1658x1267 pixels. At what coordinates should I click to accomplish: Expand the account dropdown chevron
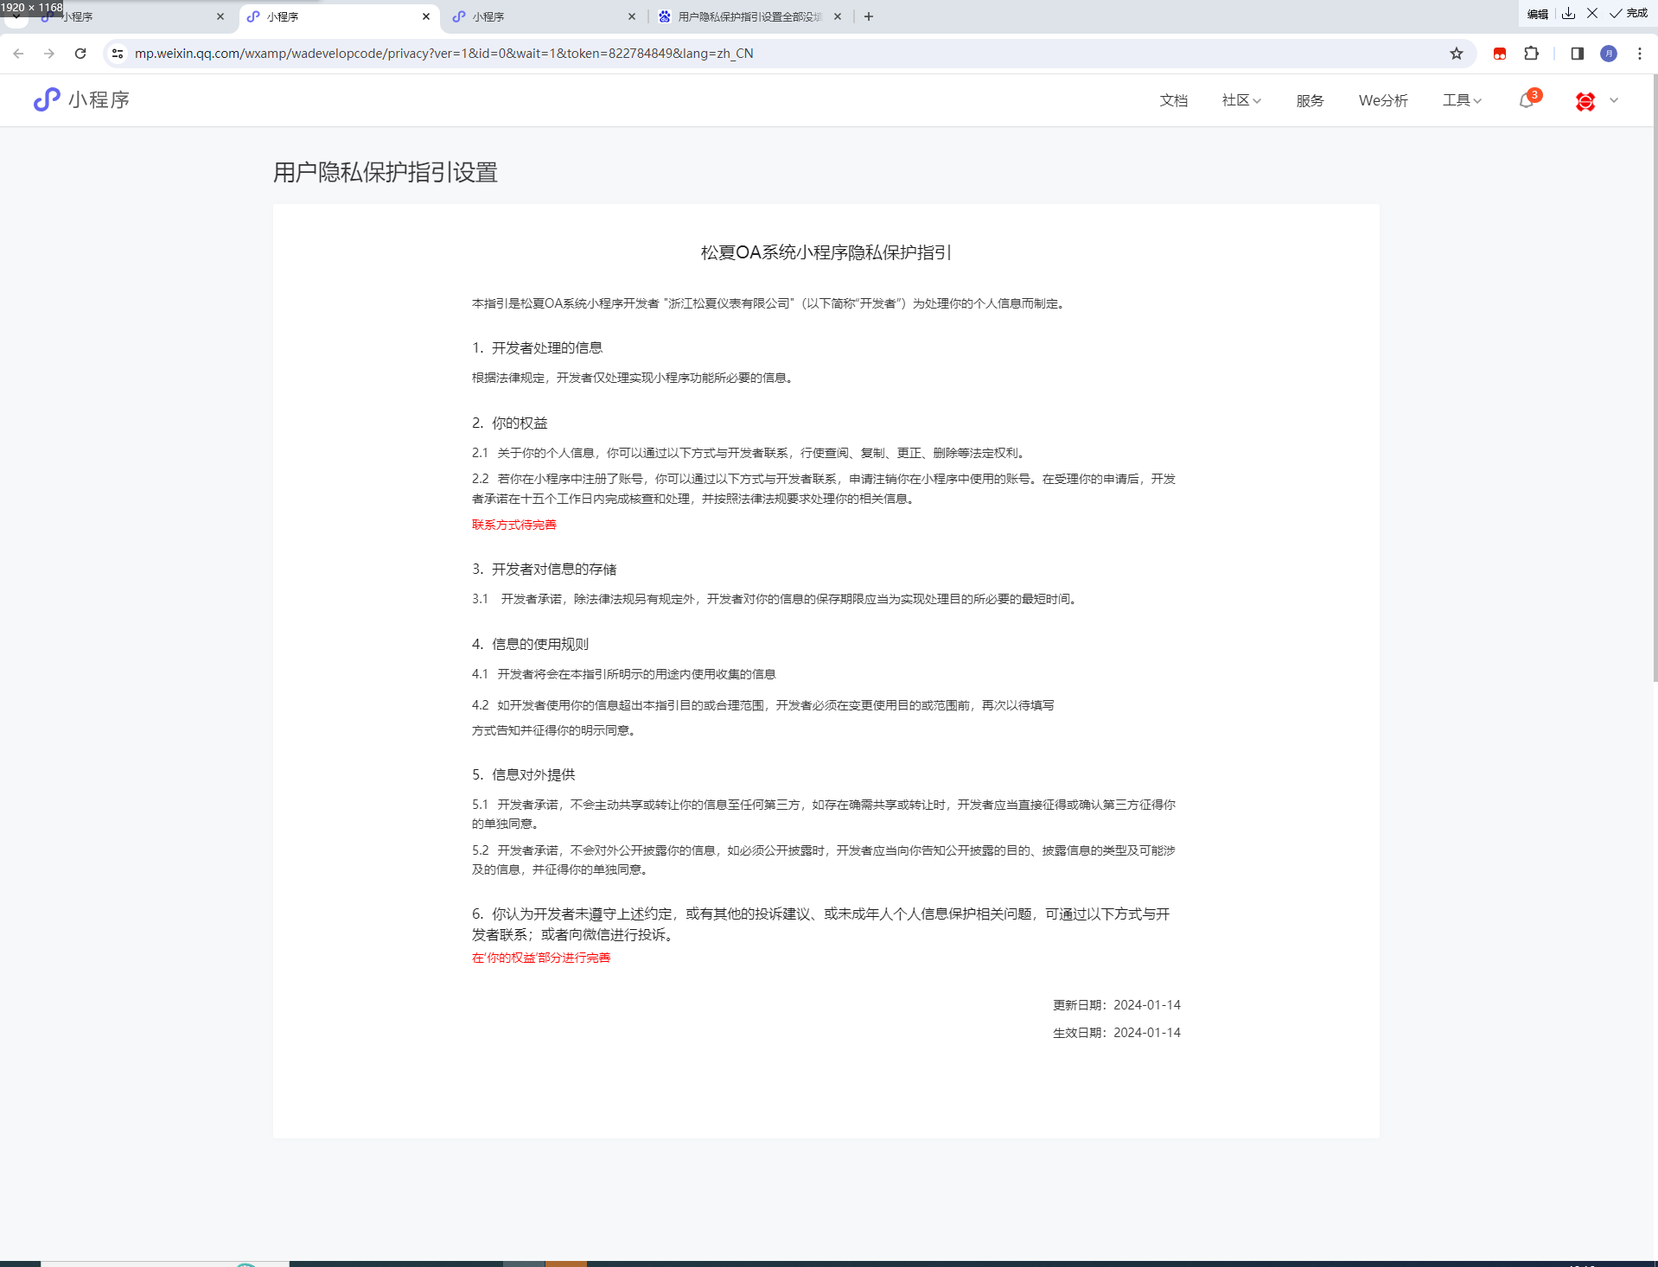point(1614,100)
